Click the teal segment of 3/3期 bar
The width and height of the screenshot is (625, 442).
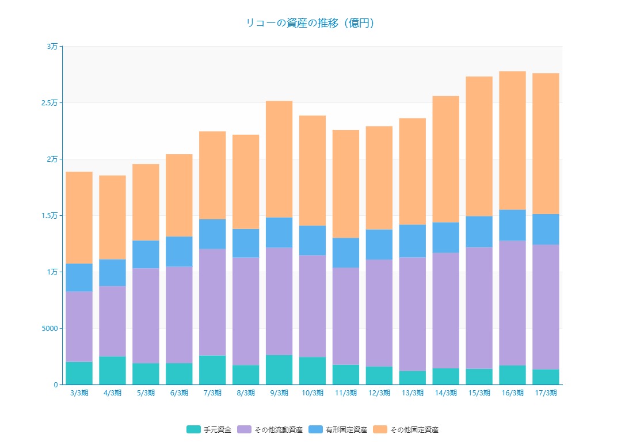[79, 373]
